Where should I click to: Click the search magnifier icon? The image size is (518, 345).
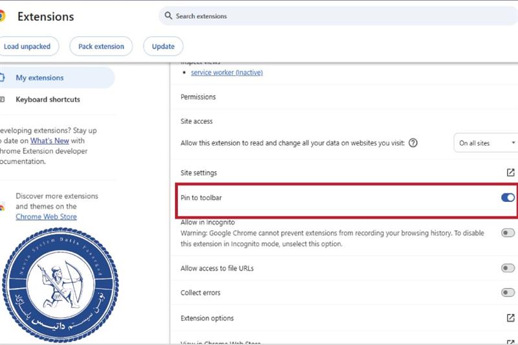pos(169,16)
